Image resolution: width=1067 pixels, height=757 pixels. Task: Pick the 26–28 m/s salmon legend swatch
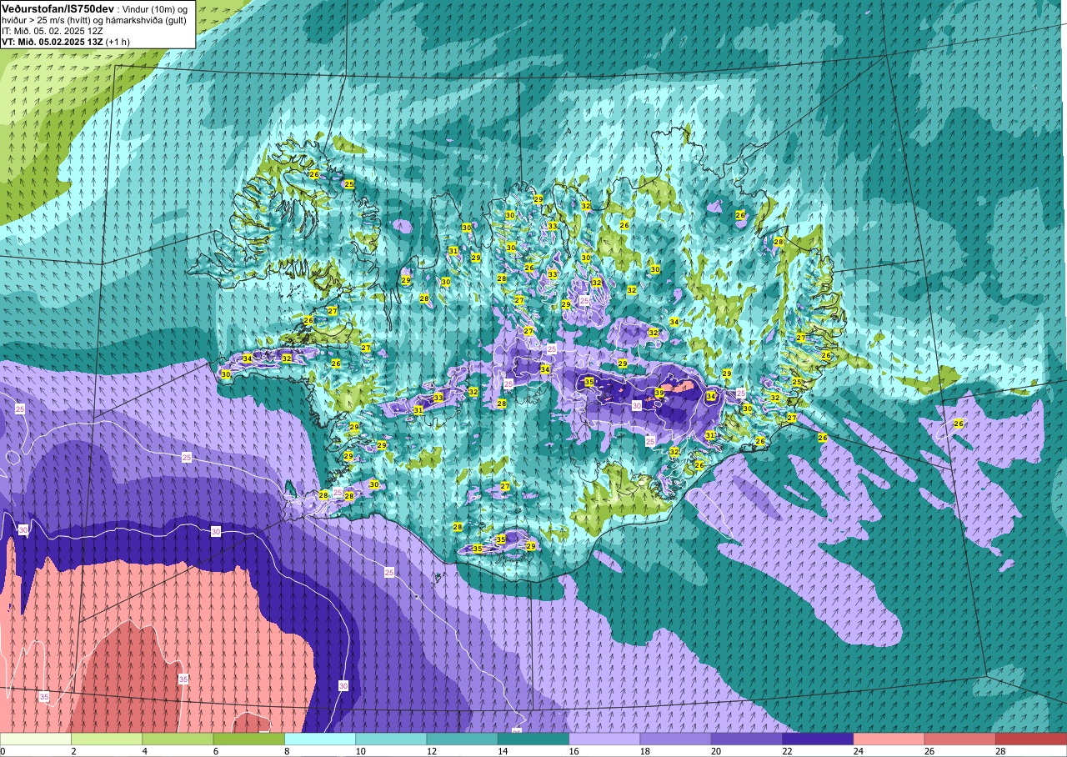(x=960, y=739)
